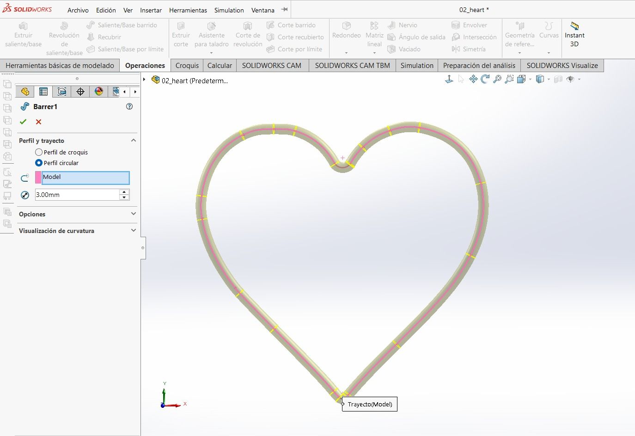This screenshot has width=635, height=436.
Task: Open the Archivo menu
Action: click(78, 10)
